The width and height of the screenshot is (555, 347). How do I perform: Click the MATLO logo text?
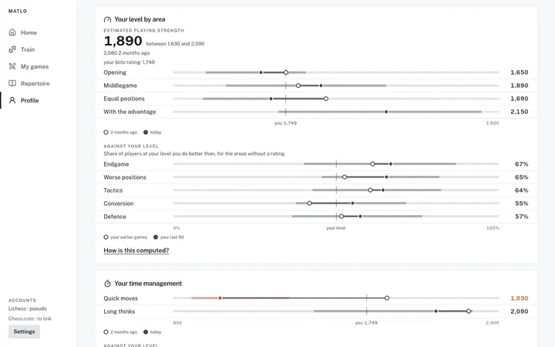18,11
